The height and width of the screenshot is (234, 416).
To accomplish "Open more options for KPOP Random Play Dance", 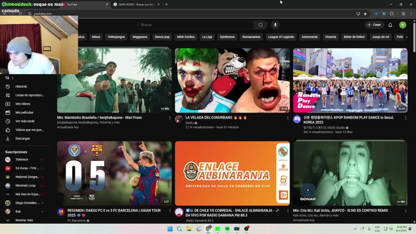I will point(406,118).
